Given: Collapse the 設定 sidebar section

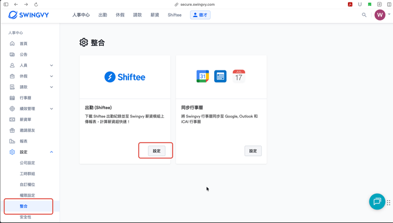Looking at the screenshot, I should 52,152.
